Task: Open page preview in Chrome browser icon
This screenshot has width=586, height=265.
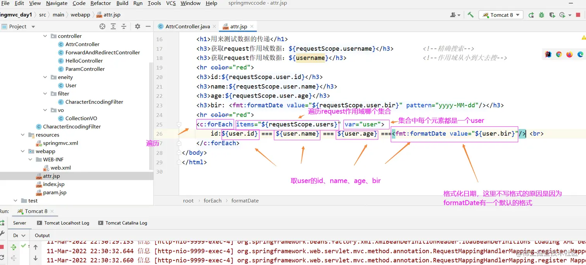Action: click(x=559, y=55)
